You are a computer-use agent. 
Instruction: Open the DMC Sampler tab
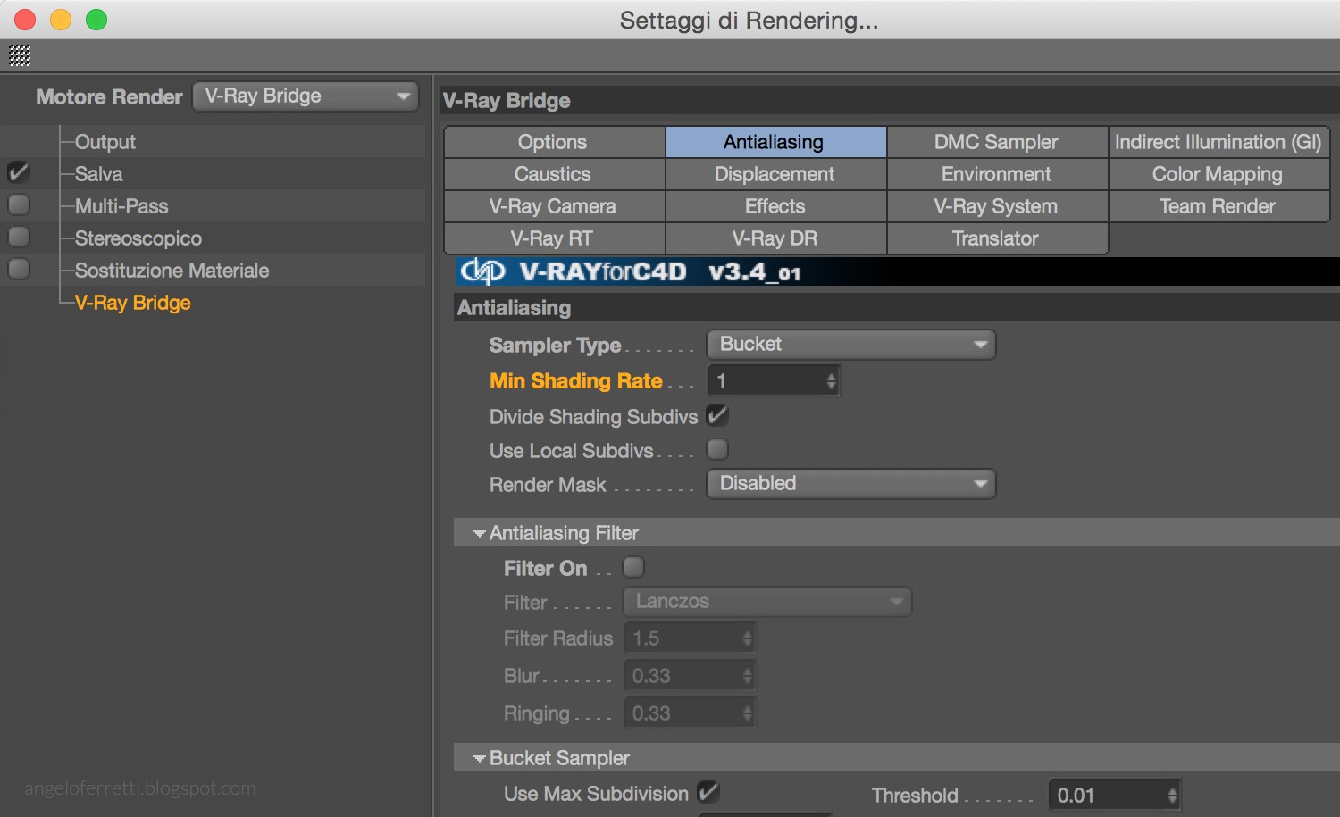997,142
